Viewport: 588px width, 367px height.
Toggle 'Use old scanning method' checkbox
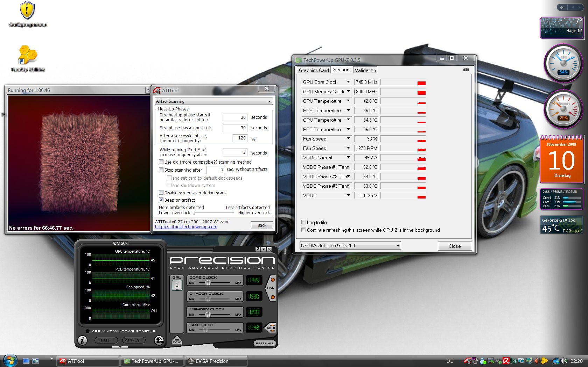click(x=161, y=162)
